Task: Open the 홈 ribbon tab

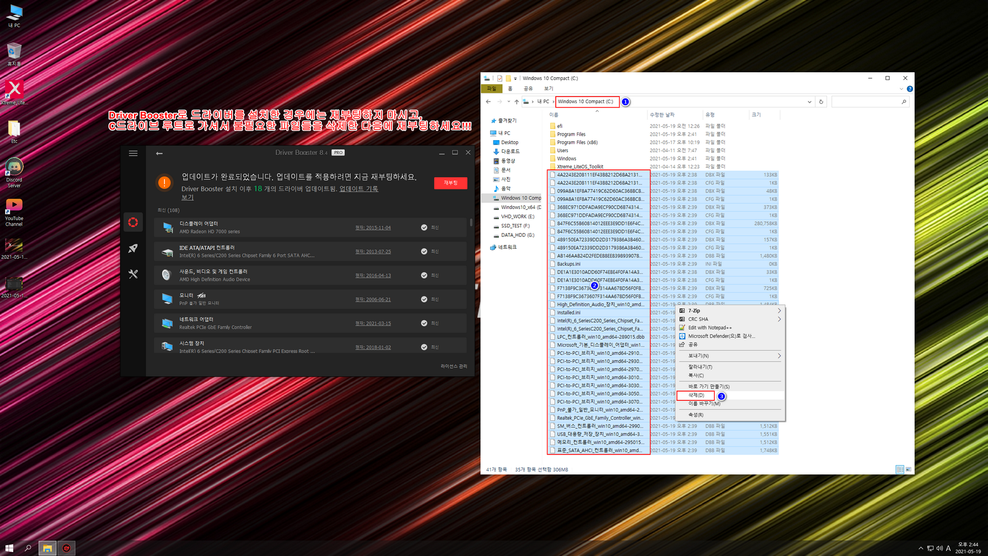Action: click(510, 89)
